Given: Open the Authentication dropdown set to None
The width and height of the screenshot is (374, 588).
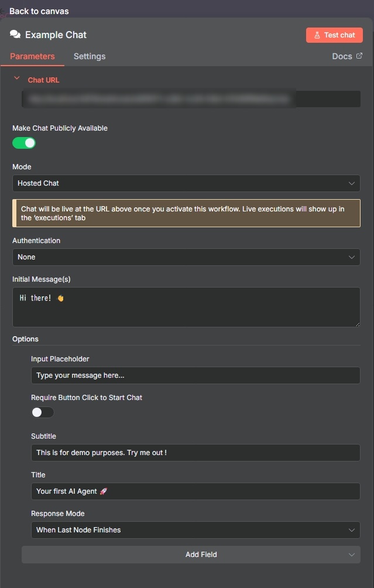Looking at the screenshot, I should pyautogui.click(x=186, y=257).
